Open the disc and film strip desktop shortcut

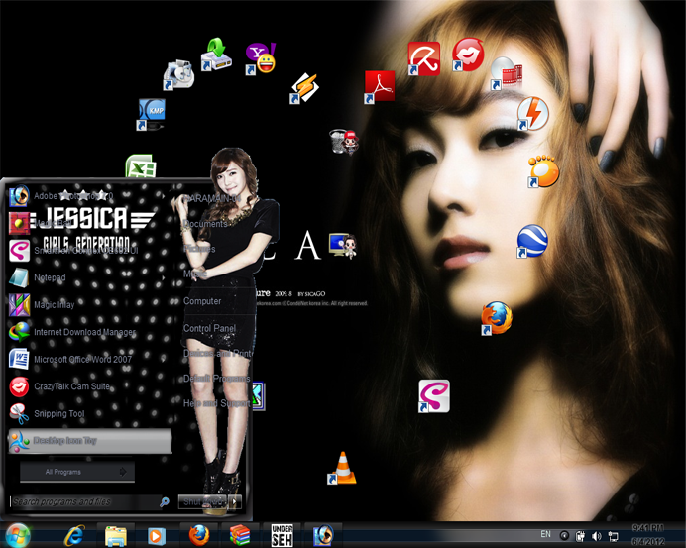click(x=507, y=73)
